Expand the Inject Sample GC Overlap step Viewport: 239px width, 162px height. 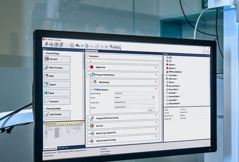tap(89, 141)
